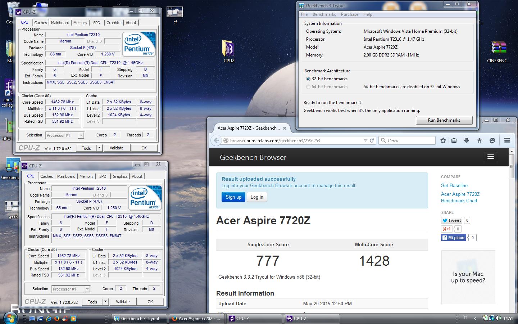Reload the Geekbench page in Firefox

(x=372, y=140)
